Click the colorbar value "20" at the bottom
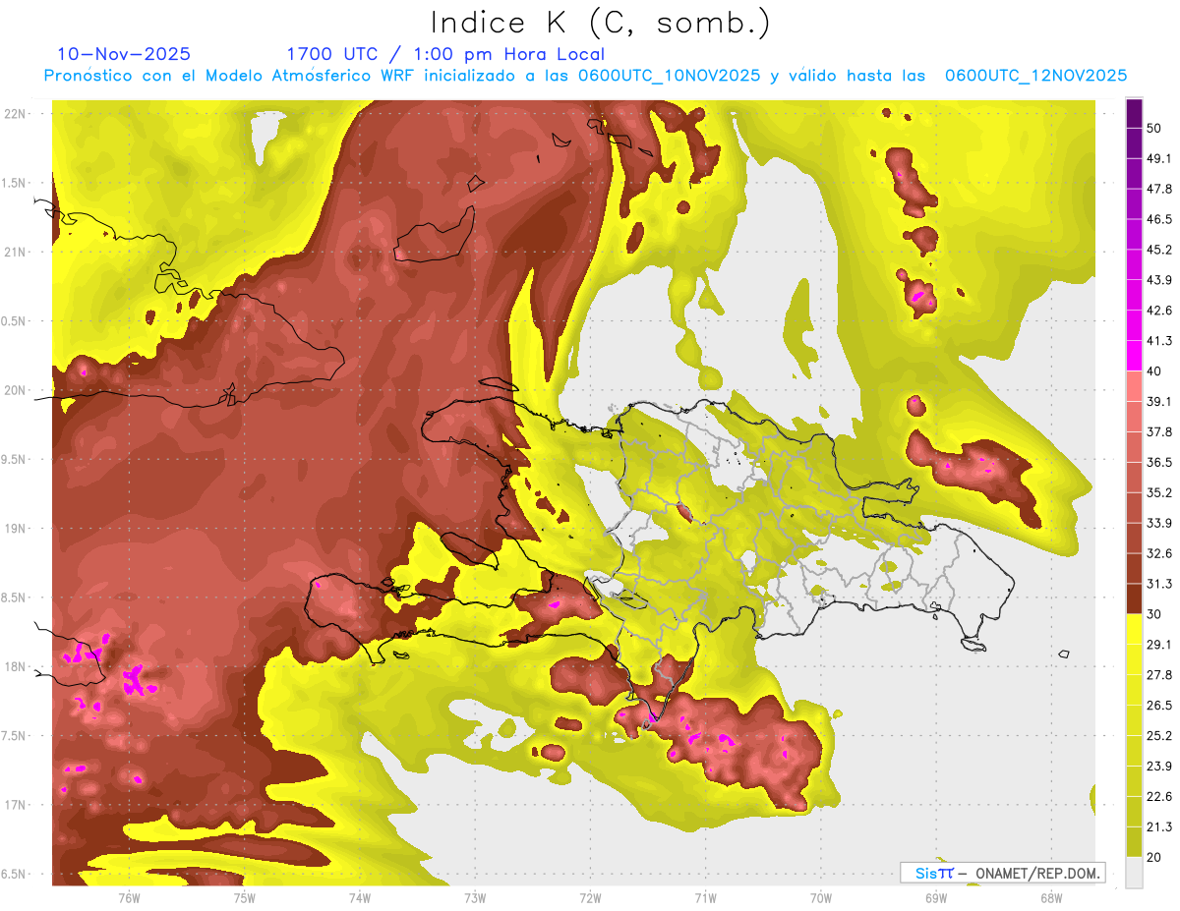 pyautogui.click(x=1154, y=857)
